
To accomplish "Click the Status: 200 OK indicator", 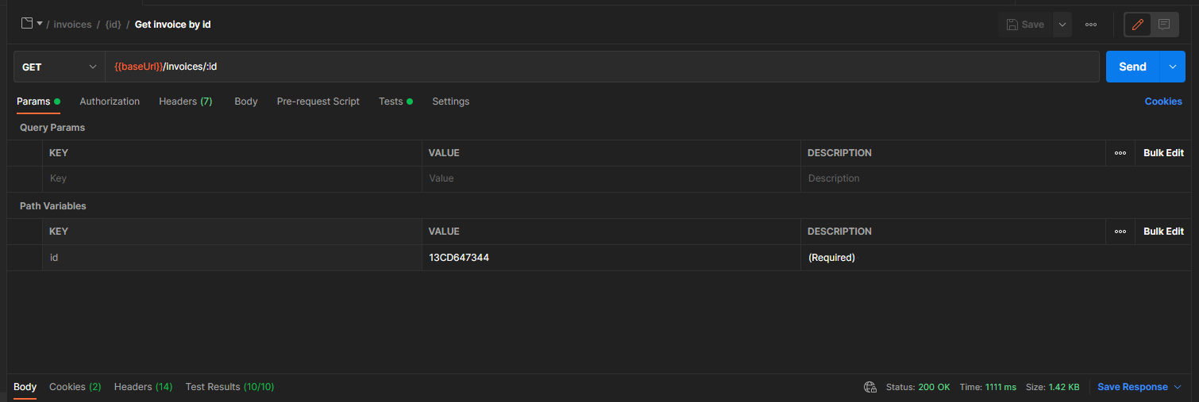I will tap(918, 387).
